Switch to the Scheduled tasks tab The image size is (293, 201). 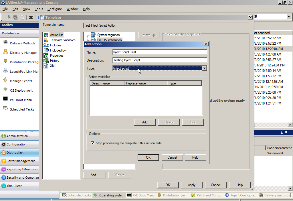coord(77,195)
